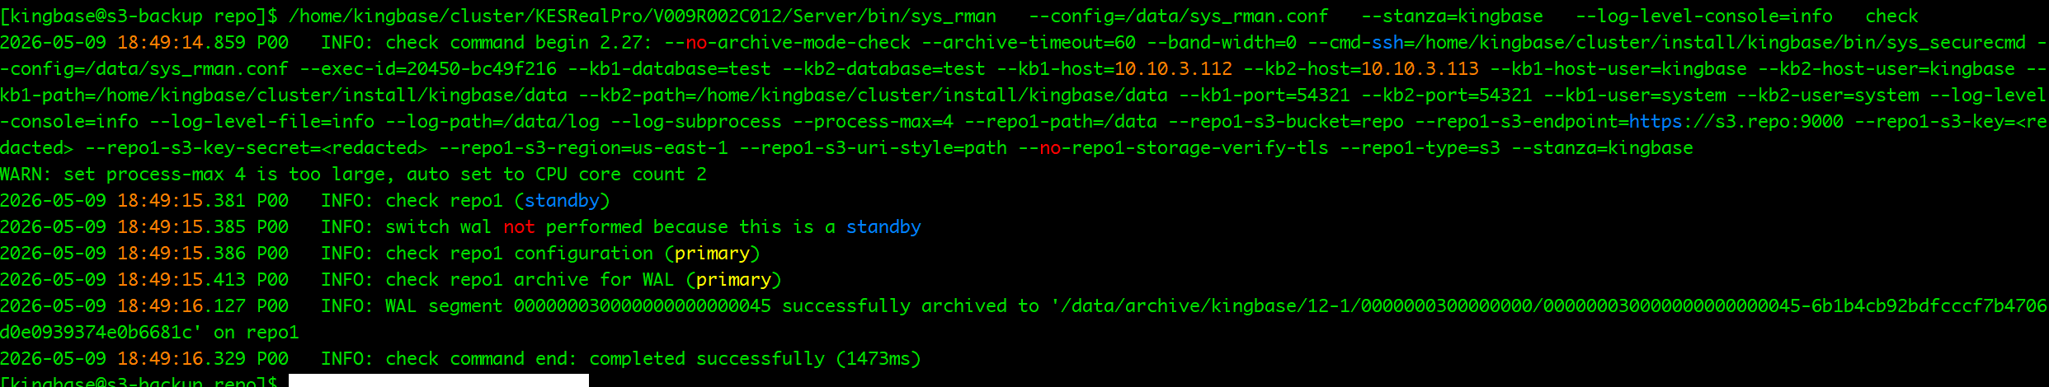
Task: Click the --log-level-console=info argument in command
Action: [x=1704, y=16]
